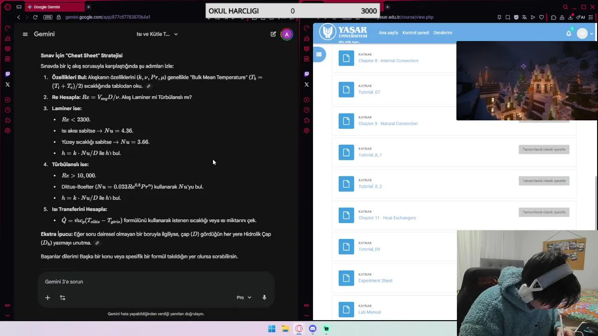Open the Pro model selector
The width and height of the screenshot is (598, 336).
[x=244, y=297]
